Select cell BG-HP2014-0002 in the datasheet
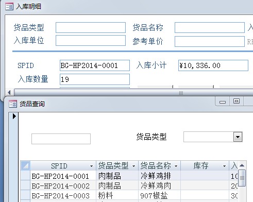 (x=63, y=186)
